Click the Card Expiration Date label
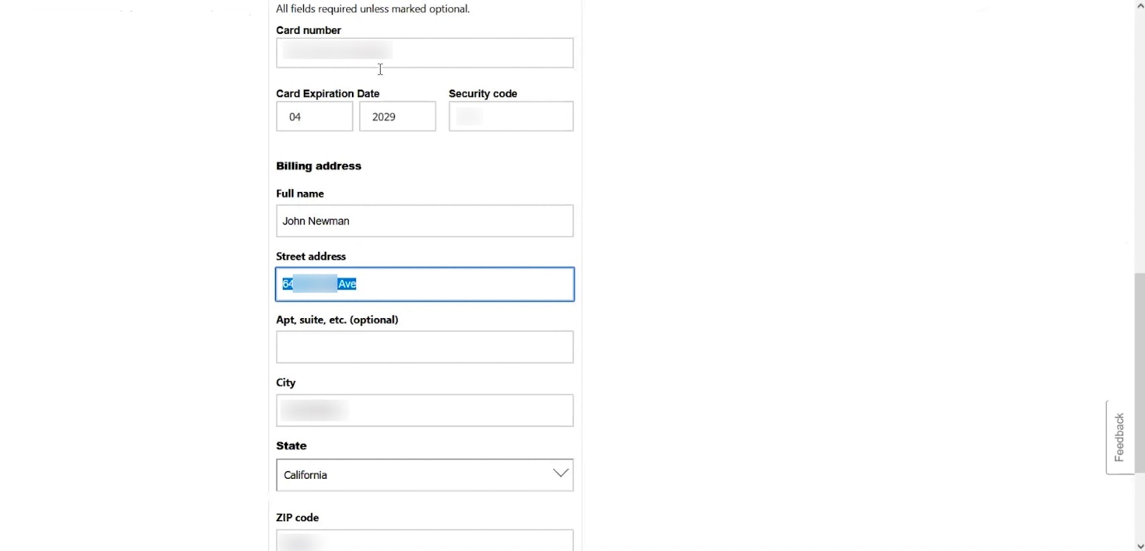 pyautogui.click(x=327, y=94)
